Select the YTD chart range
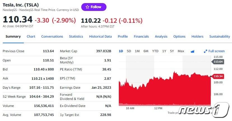 [x=155, y=51]
